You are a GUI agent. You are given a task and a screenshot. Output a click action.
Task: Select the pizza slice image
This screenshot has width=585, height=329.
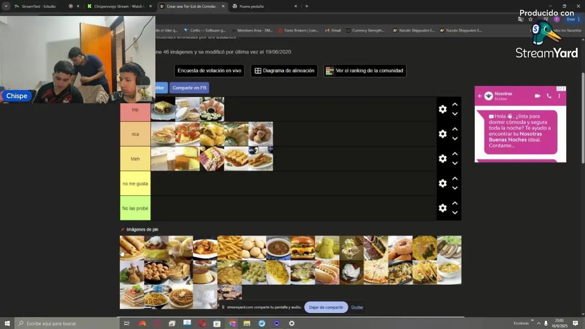[376, 272]
